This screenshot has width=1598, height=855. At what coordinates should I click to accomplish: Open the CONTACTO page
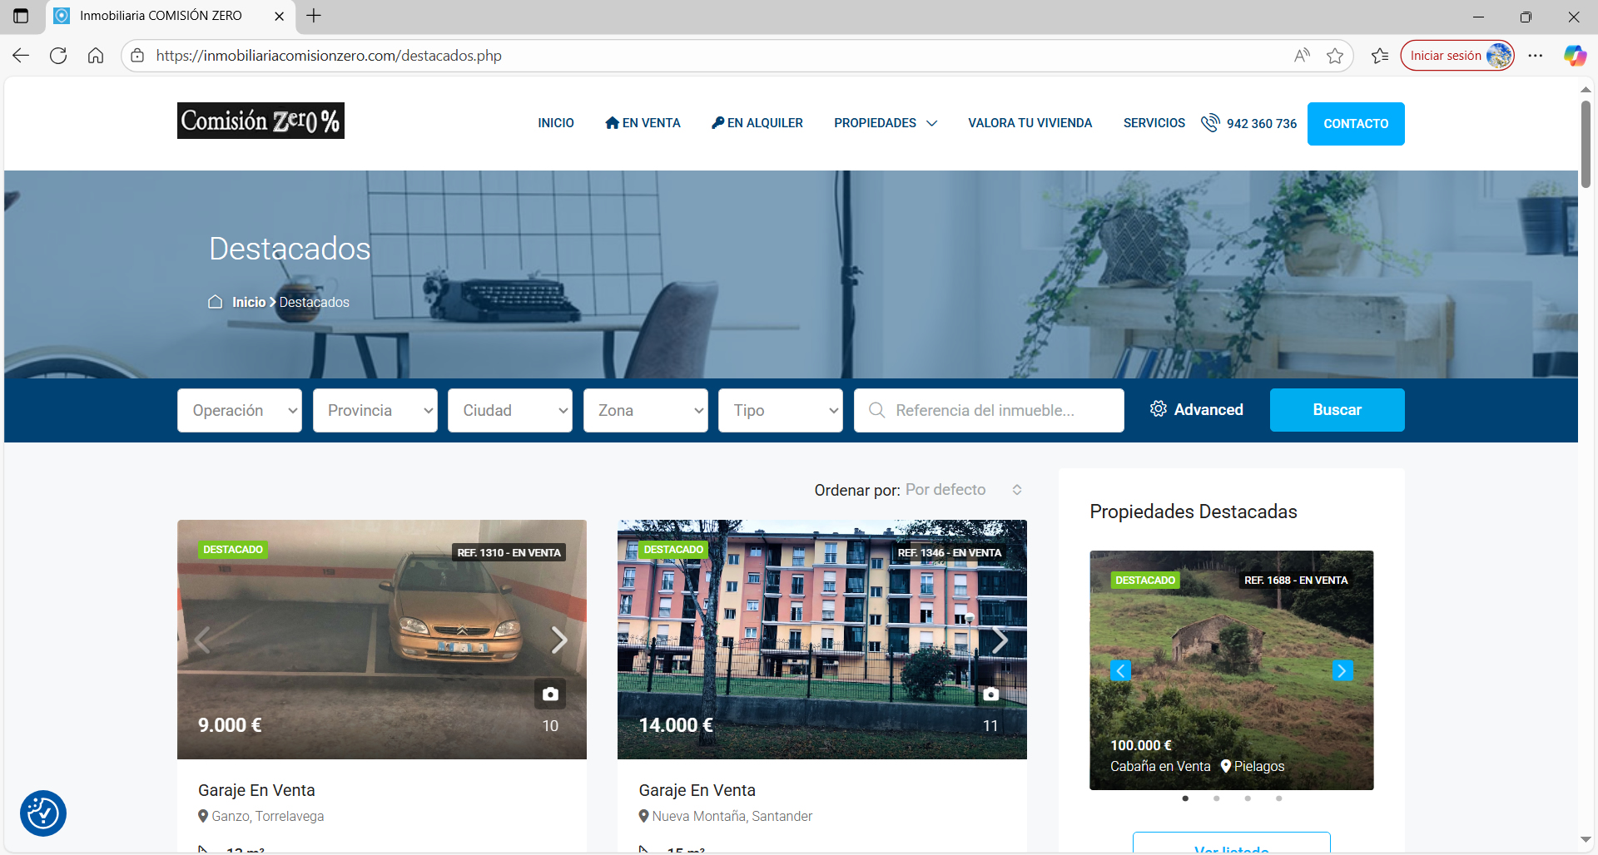click(1356, 123)
